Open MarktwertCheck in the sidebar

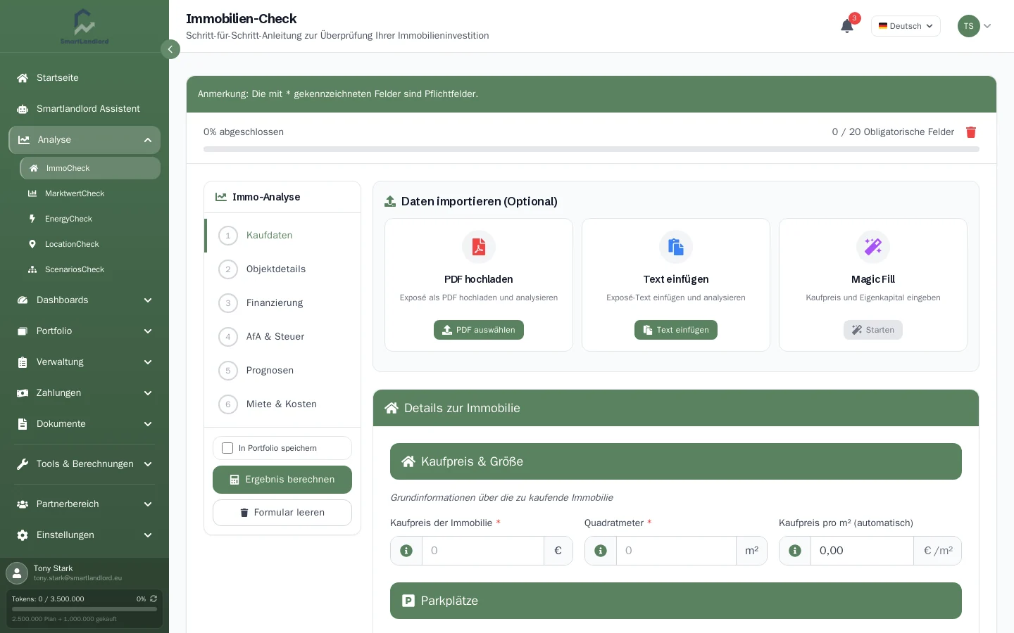pos(75,193)
